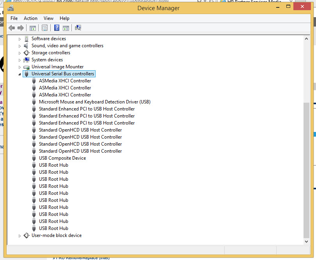
Task: Open the Action menu
Action: 30,18
